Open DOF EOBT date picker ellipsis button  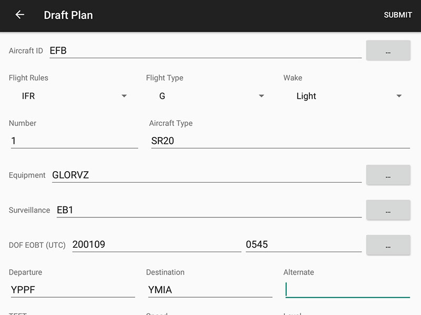click(x=388, y=245)
